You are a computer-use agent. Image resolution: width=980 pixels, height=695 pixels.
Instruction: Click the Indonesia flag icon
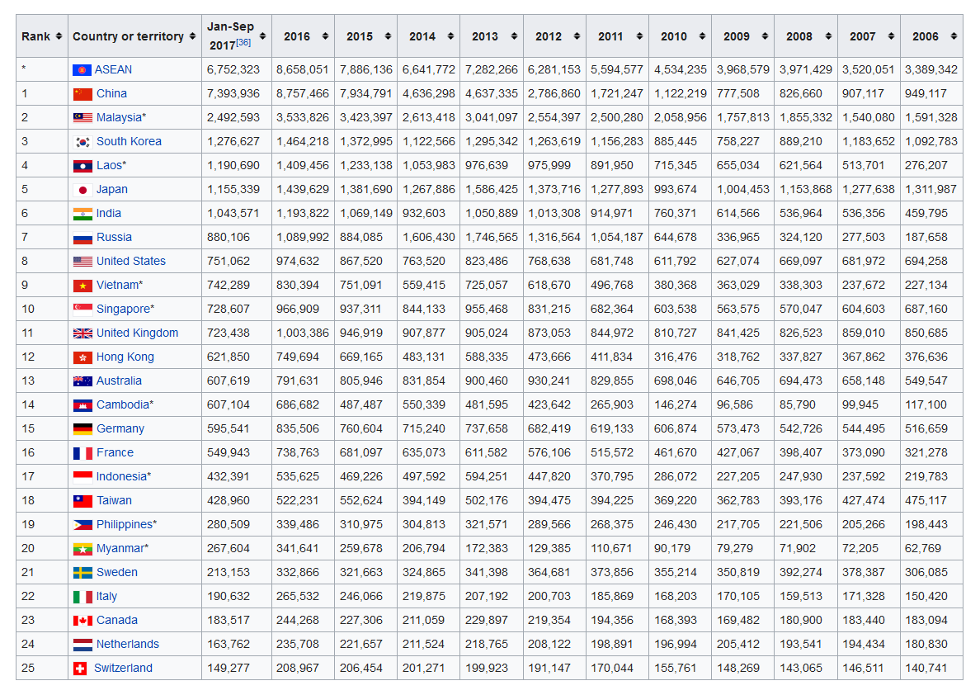point(82,477)
